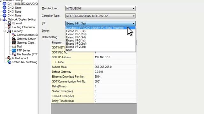Select CH 2: None tree item

click(x=14, y=8)
